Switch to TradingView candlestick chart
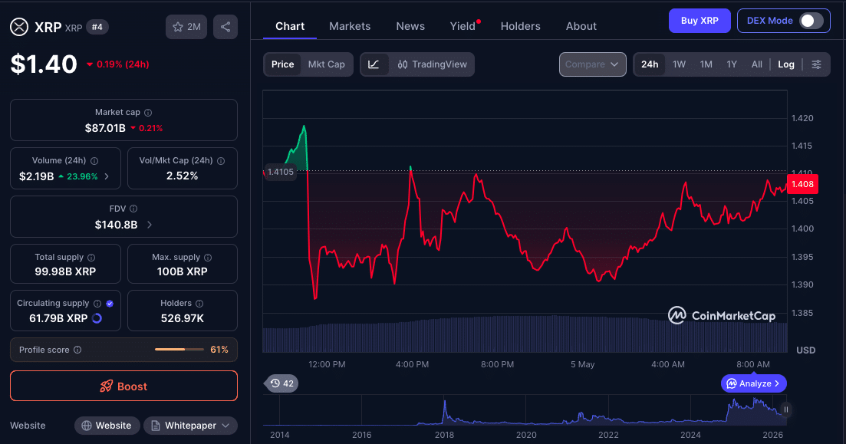Viewport: 846px width, 444px height. click(x=432, y=64)
